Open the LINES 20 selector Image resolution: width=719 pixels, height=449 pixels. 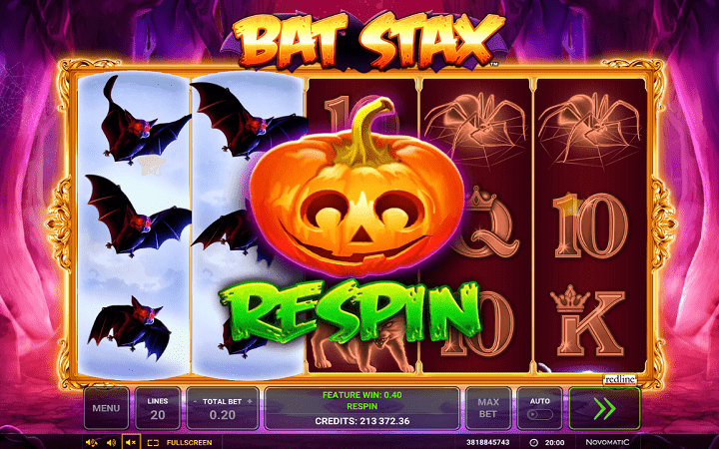(158, 408)
